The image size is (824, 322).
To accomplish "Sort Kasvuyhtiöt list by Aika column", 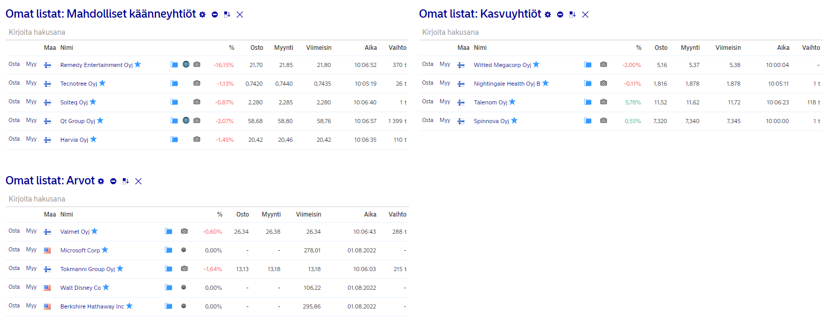I will (x=783, y=48).
